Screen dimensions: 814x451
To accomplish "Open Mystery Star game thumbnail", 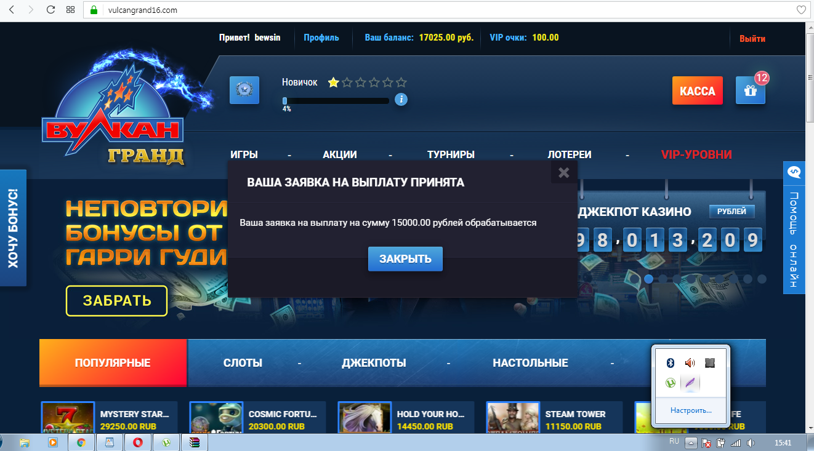I will tap(67, 418).
